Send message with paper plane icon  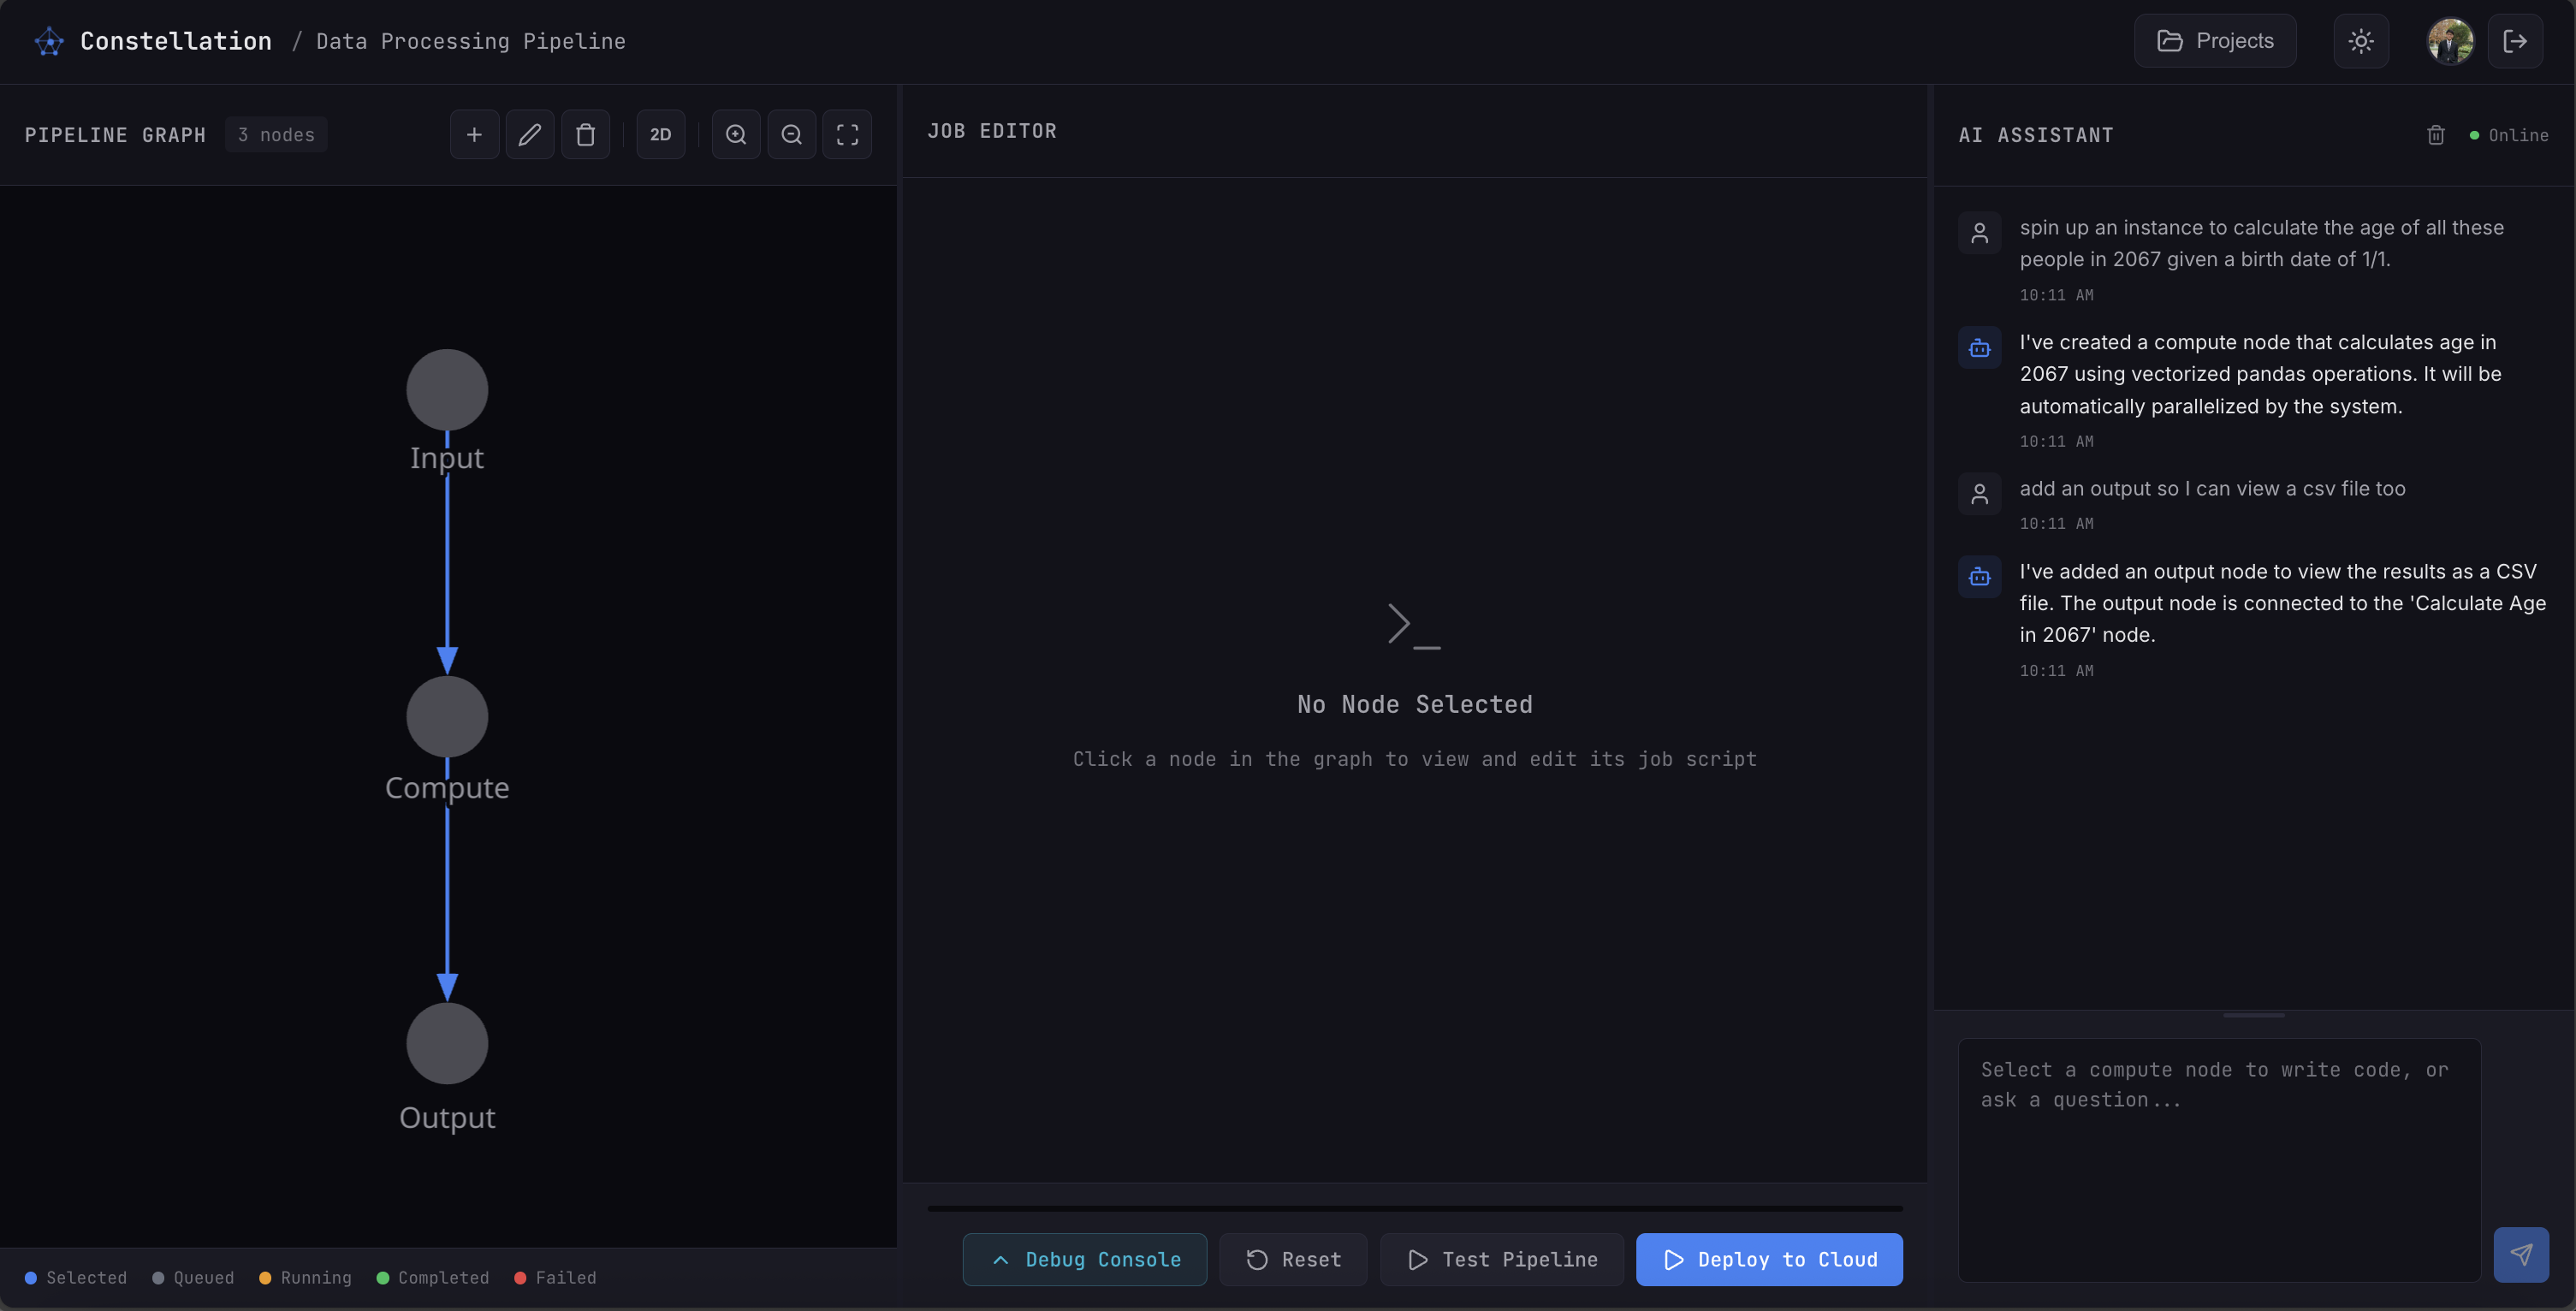(2520, 1254)
